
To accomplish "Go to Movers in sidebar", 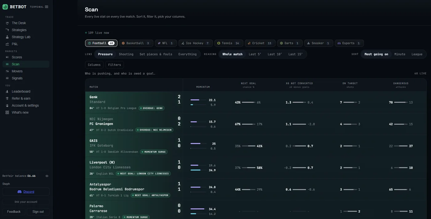I will pyautogui.click(x=26, y=71).
